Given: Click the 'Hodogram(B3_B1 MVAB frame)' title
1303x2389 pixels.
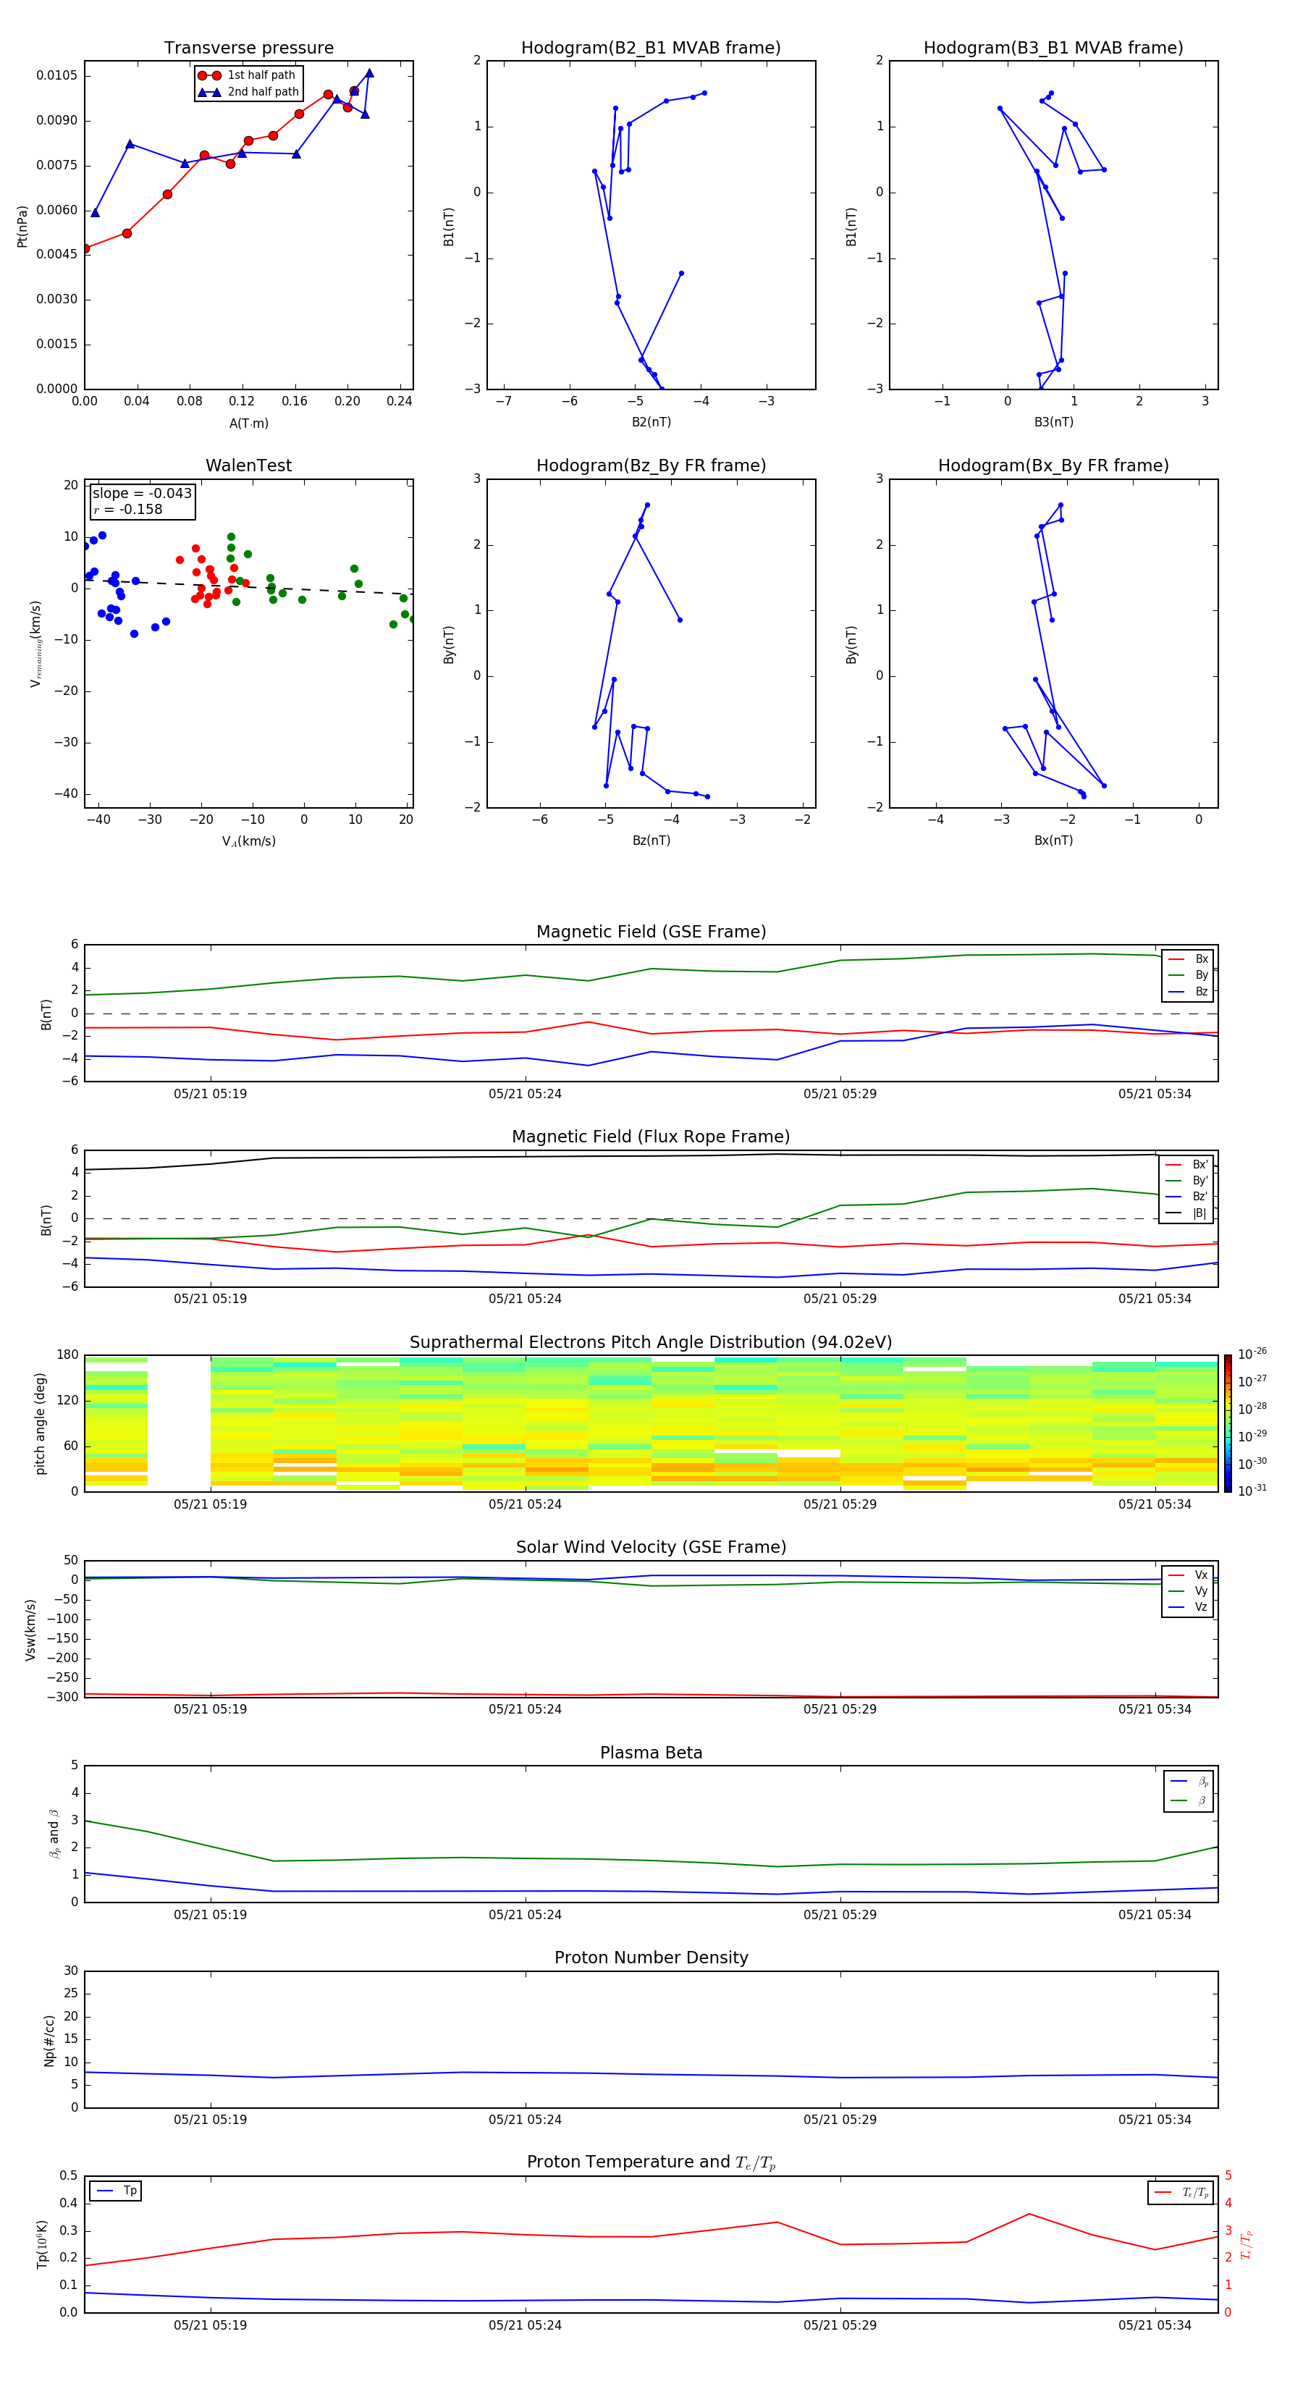Looking at the screenshot, I should [x=1053, y=49].
